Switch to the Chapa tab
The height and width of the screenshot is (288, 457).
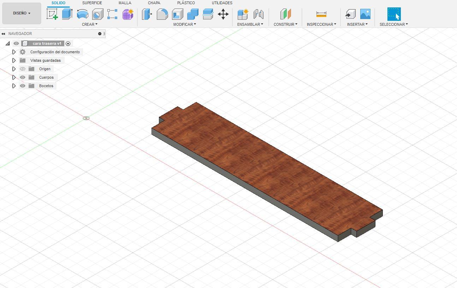click(x=154, y=3)
